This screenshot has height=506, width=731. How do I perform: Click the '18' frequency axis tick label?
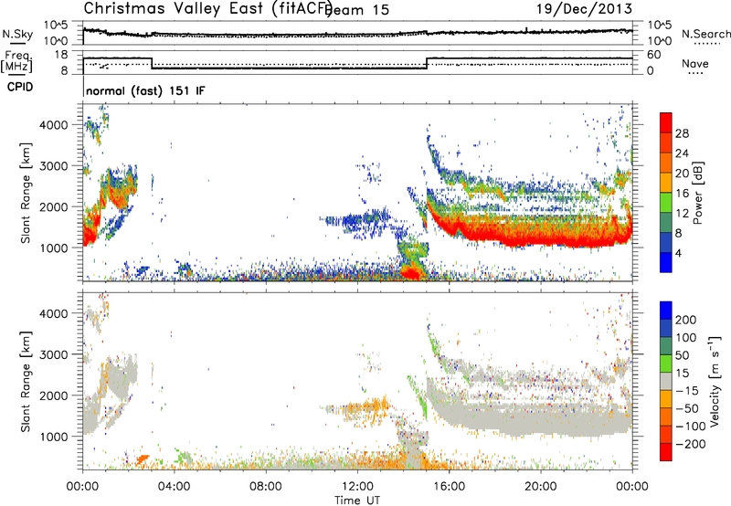60,55
